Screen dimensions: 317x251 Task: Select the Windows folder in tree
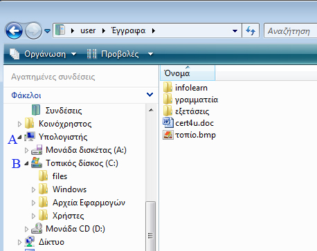pos(69,189)
